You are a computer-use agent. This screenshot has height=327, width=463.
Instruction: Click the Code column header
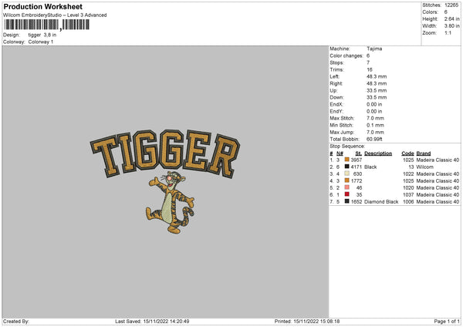pos(407,153)
